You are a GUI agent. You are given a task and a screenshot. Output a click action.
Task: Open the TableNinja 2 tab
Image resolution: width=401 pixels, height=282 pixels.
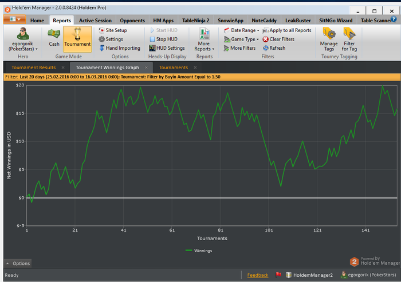tap(196, 21)
